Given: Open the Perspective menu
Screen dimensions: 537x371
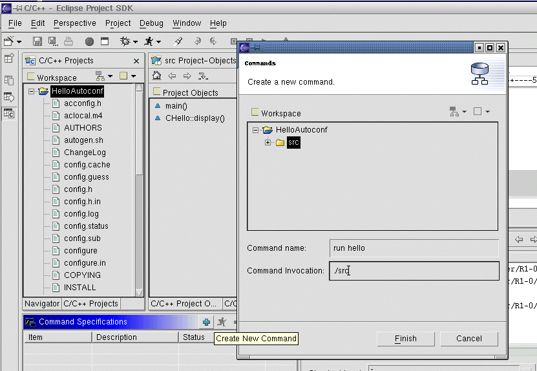Looking at the screenshot, I should click(x=74, y=23).
